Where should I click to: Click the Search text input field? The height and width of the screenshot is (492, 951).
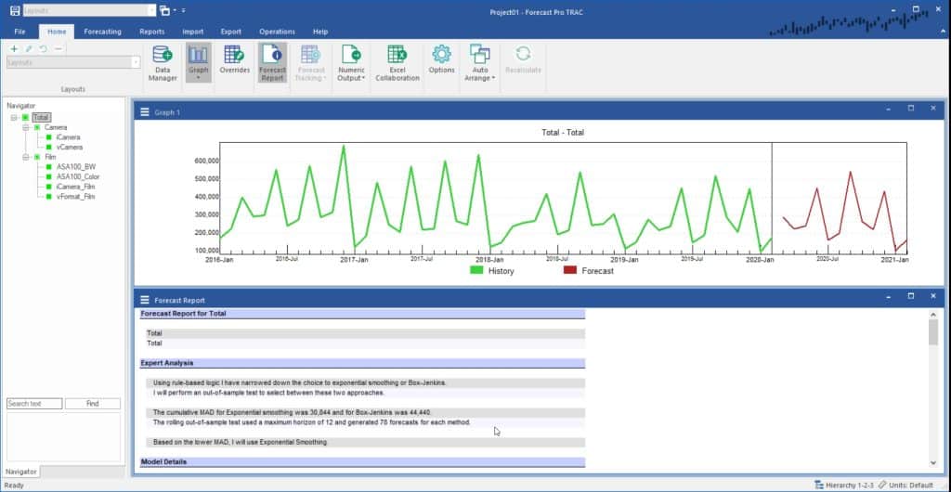click(x=34, y=404)
